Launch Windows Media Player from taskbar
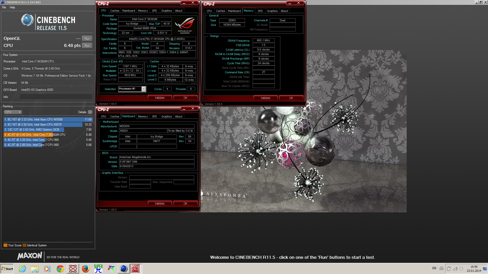The width and height of the screenshot is (488, 274). click(47, 269)
